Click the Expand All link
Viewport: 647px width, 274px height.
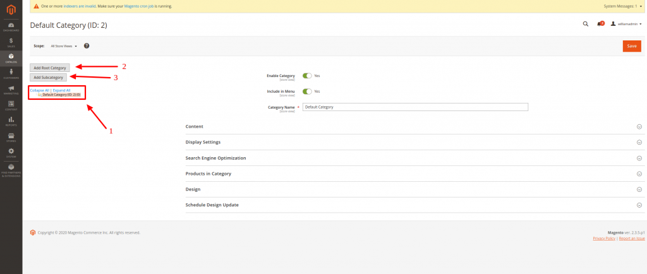pyautogui.click(x=61, y=90)
